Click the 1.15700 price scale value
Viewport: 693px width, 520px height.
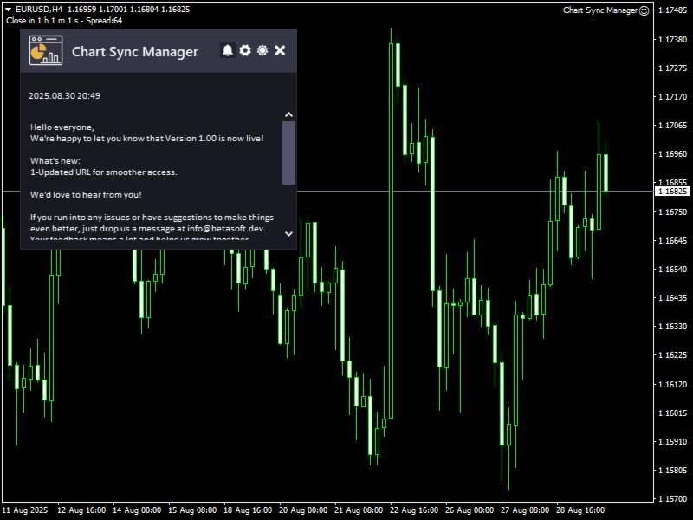(x=673, y=499)
